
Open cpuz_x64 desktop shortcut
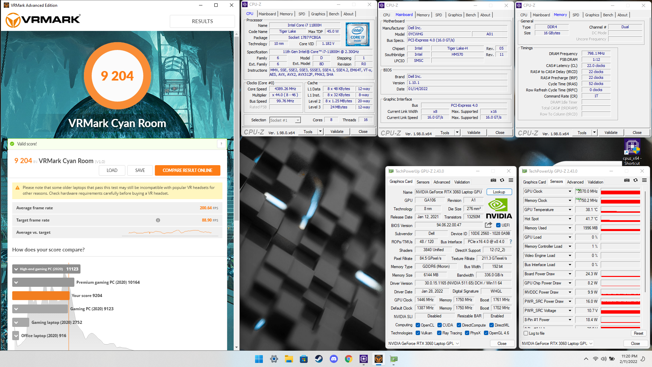632,152
